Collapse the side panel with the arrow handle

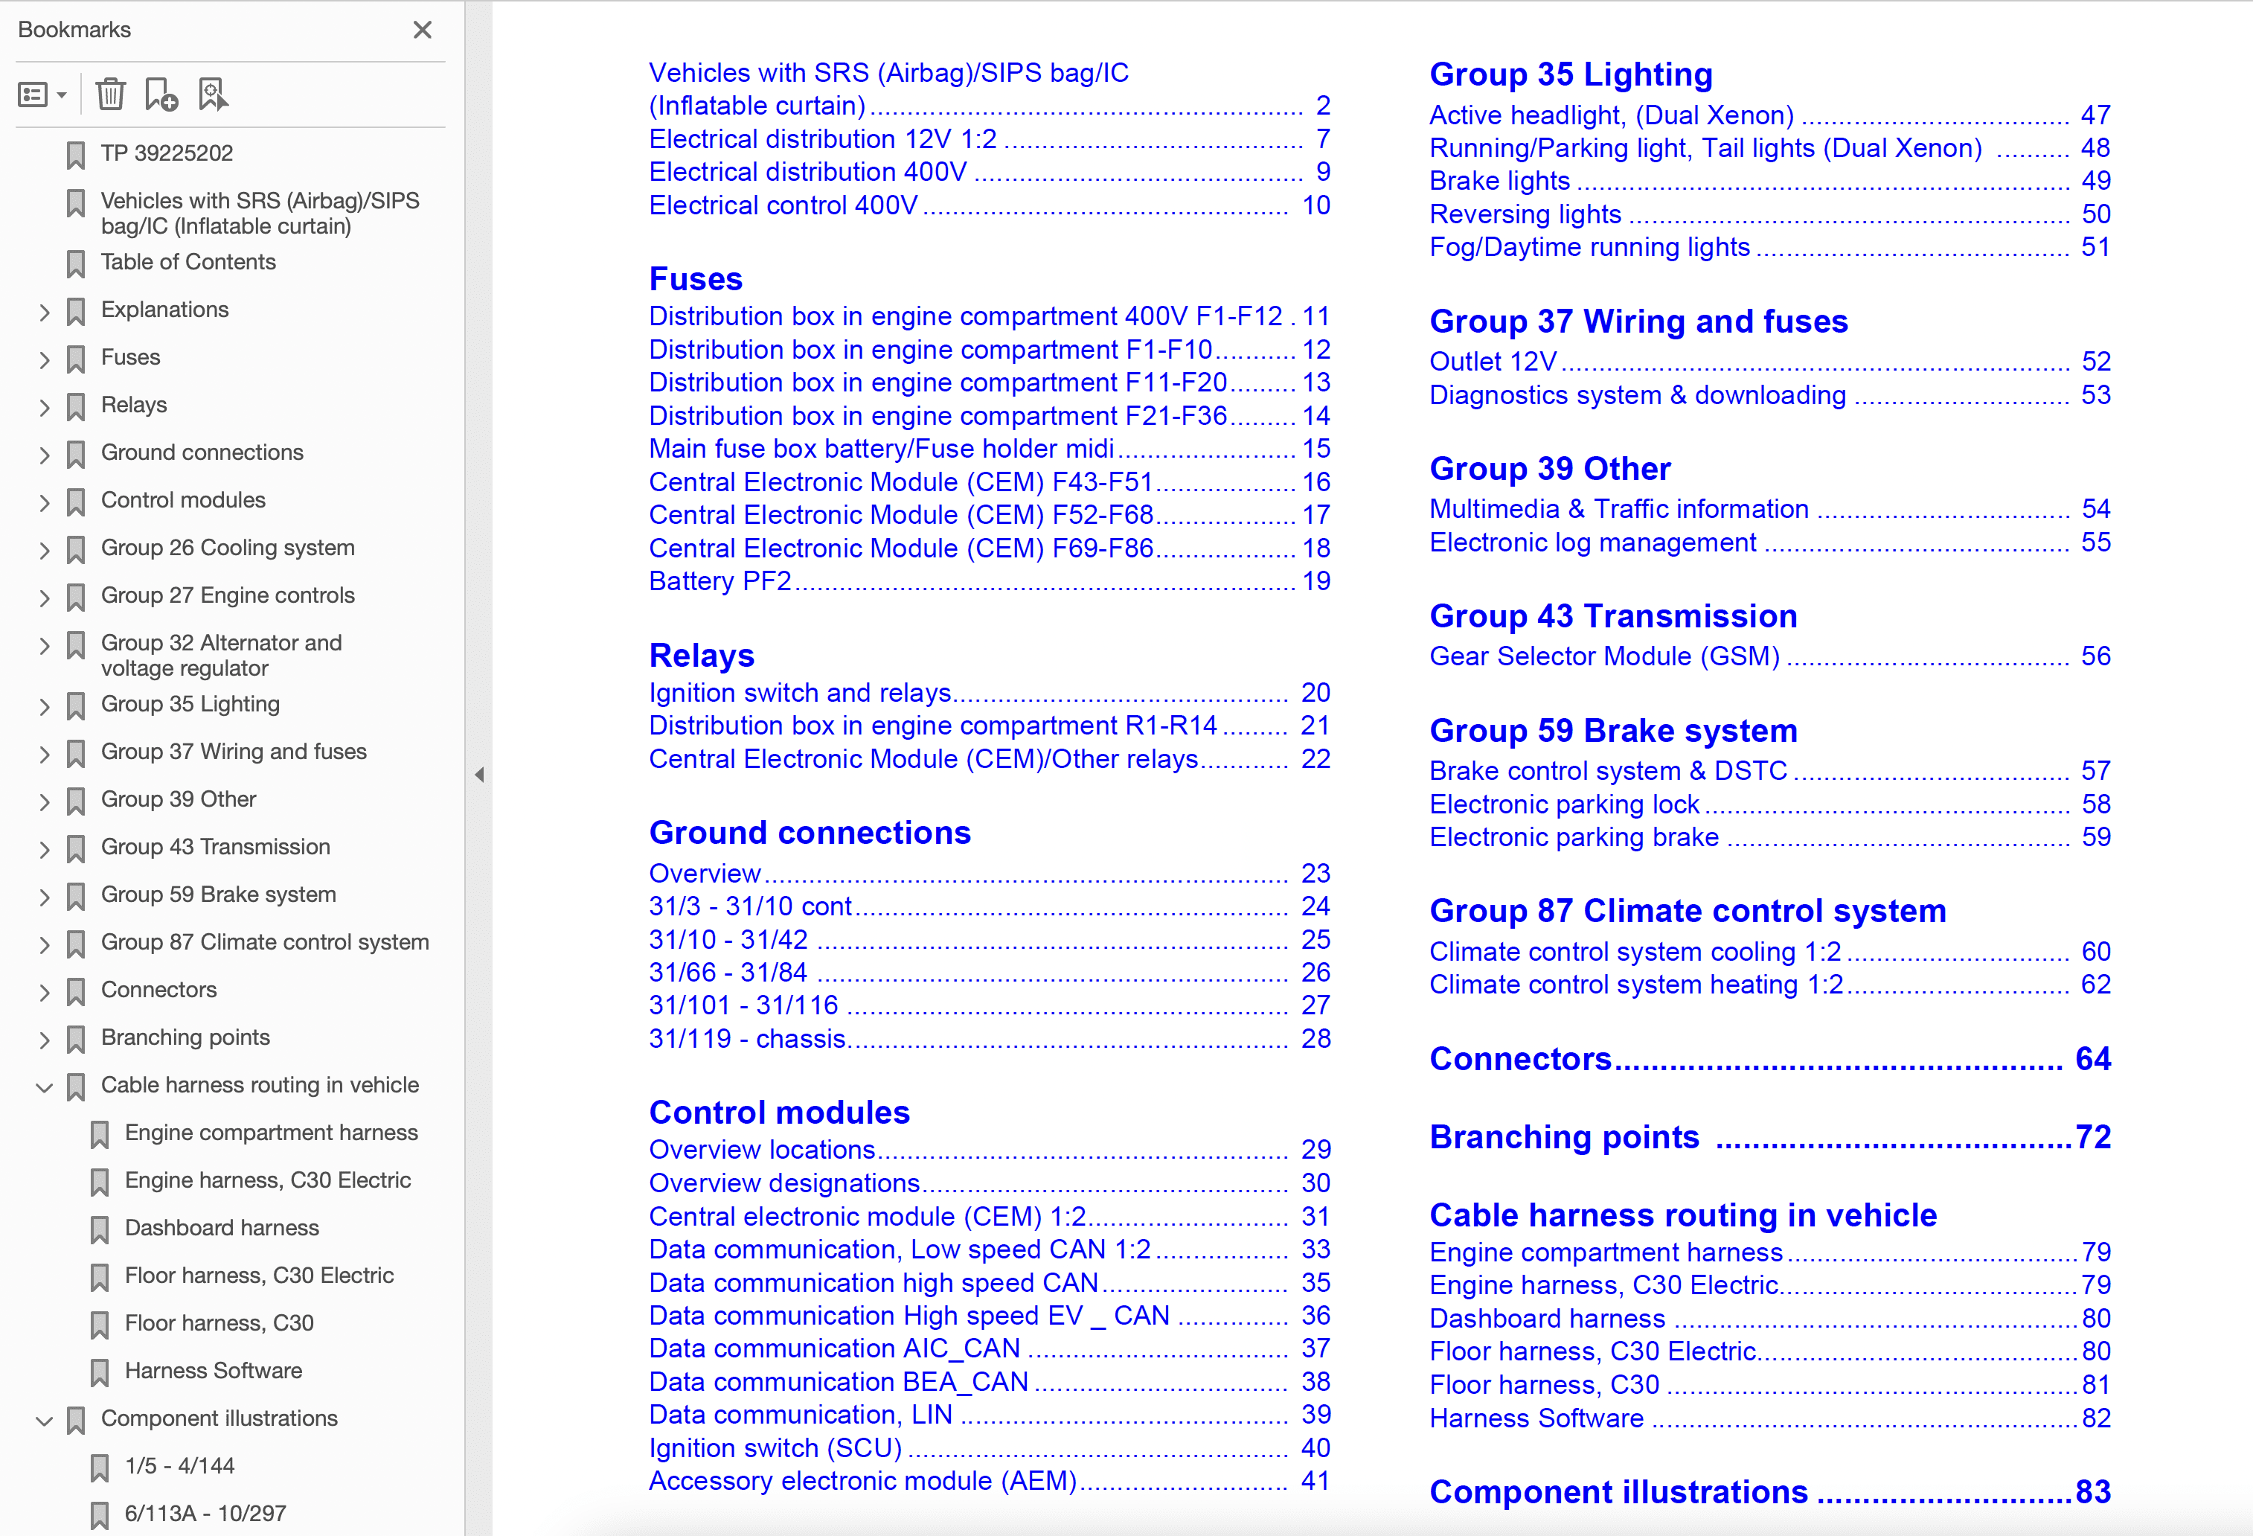pyautogui.click(x=479, y=775)
